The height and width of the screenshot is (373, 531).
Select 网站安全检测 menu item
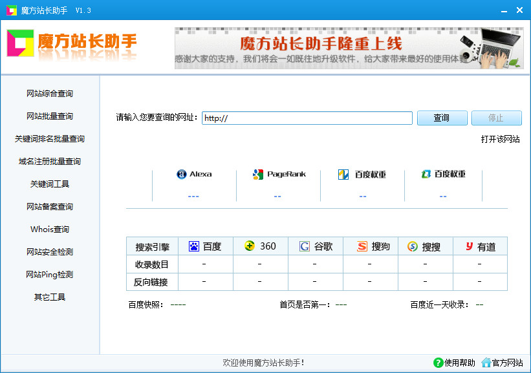tap(50, 252)
